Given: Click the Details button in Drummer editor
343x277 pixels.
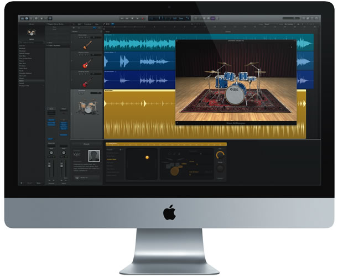Looking at the screenshot, I should coord(220,179).
